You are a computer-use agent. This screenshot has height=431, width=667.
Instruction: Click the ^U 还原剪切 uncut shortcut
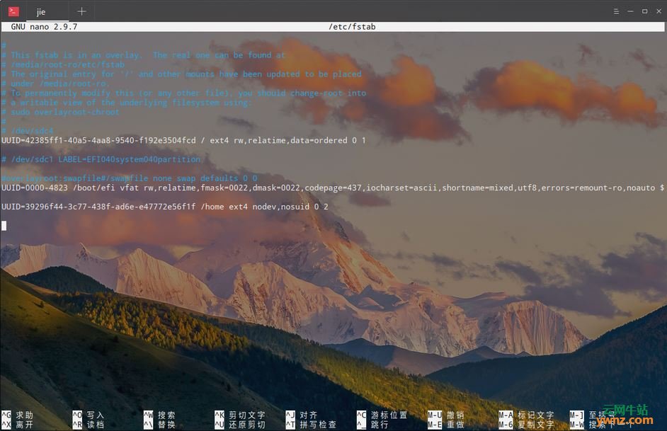tap(240, 425)
